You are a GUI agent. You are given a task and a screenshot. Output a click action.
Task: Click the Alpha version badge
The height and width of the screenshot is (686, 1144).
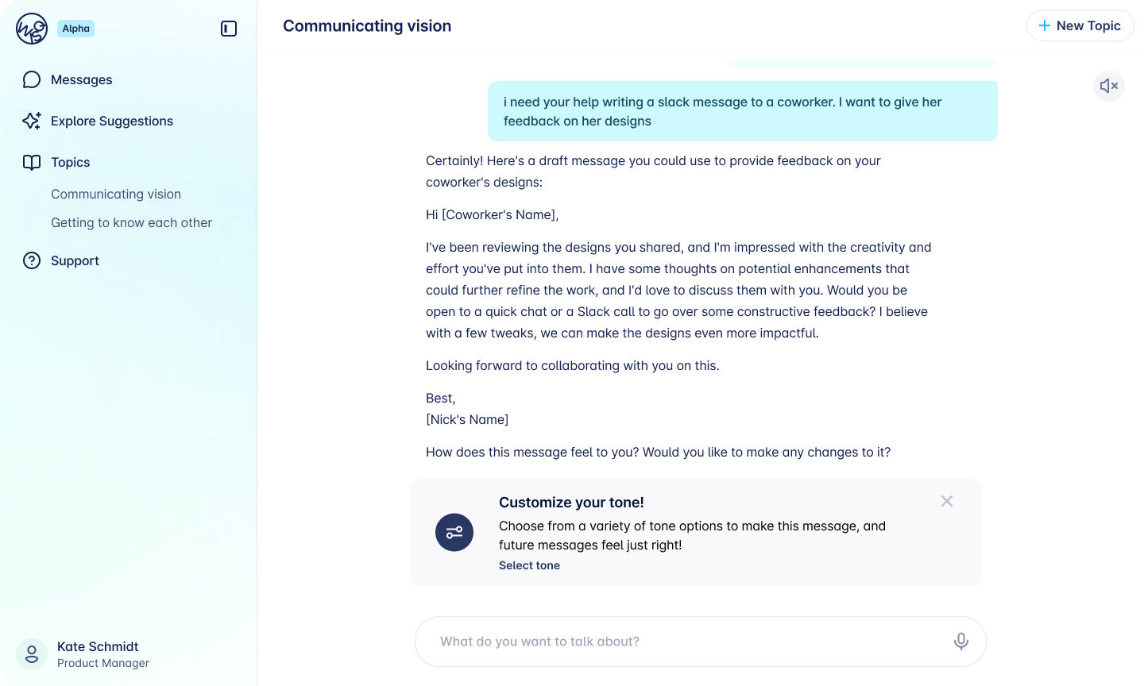pyautogui.click(x=75, y=28)
